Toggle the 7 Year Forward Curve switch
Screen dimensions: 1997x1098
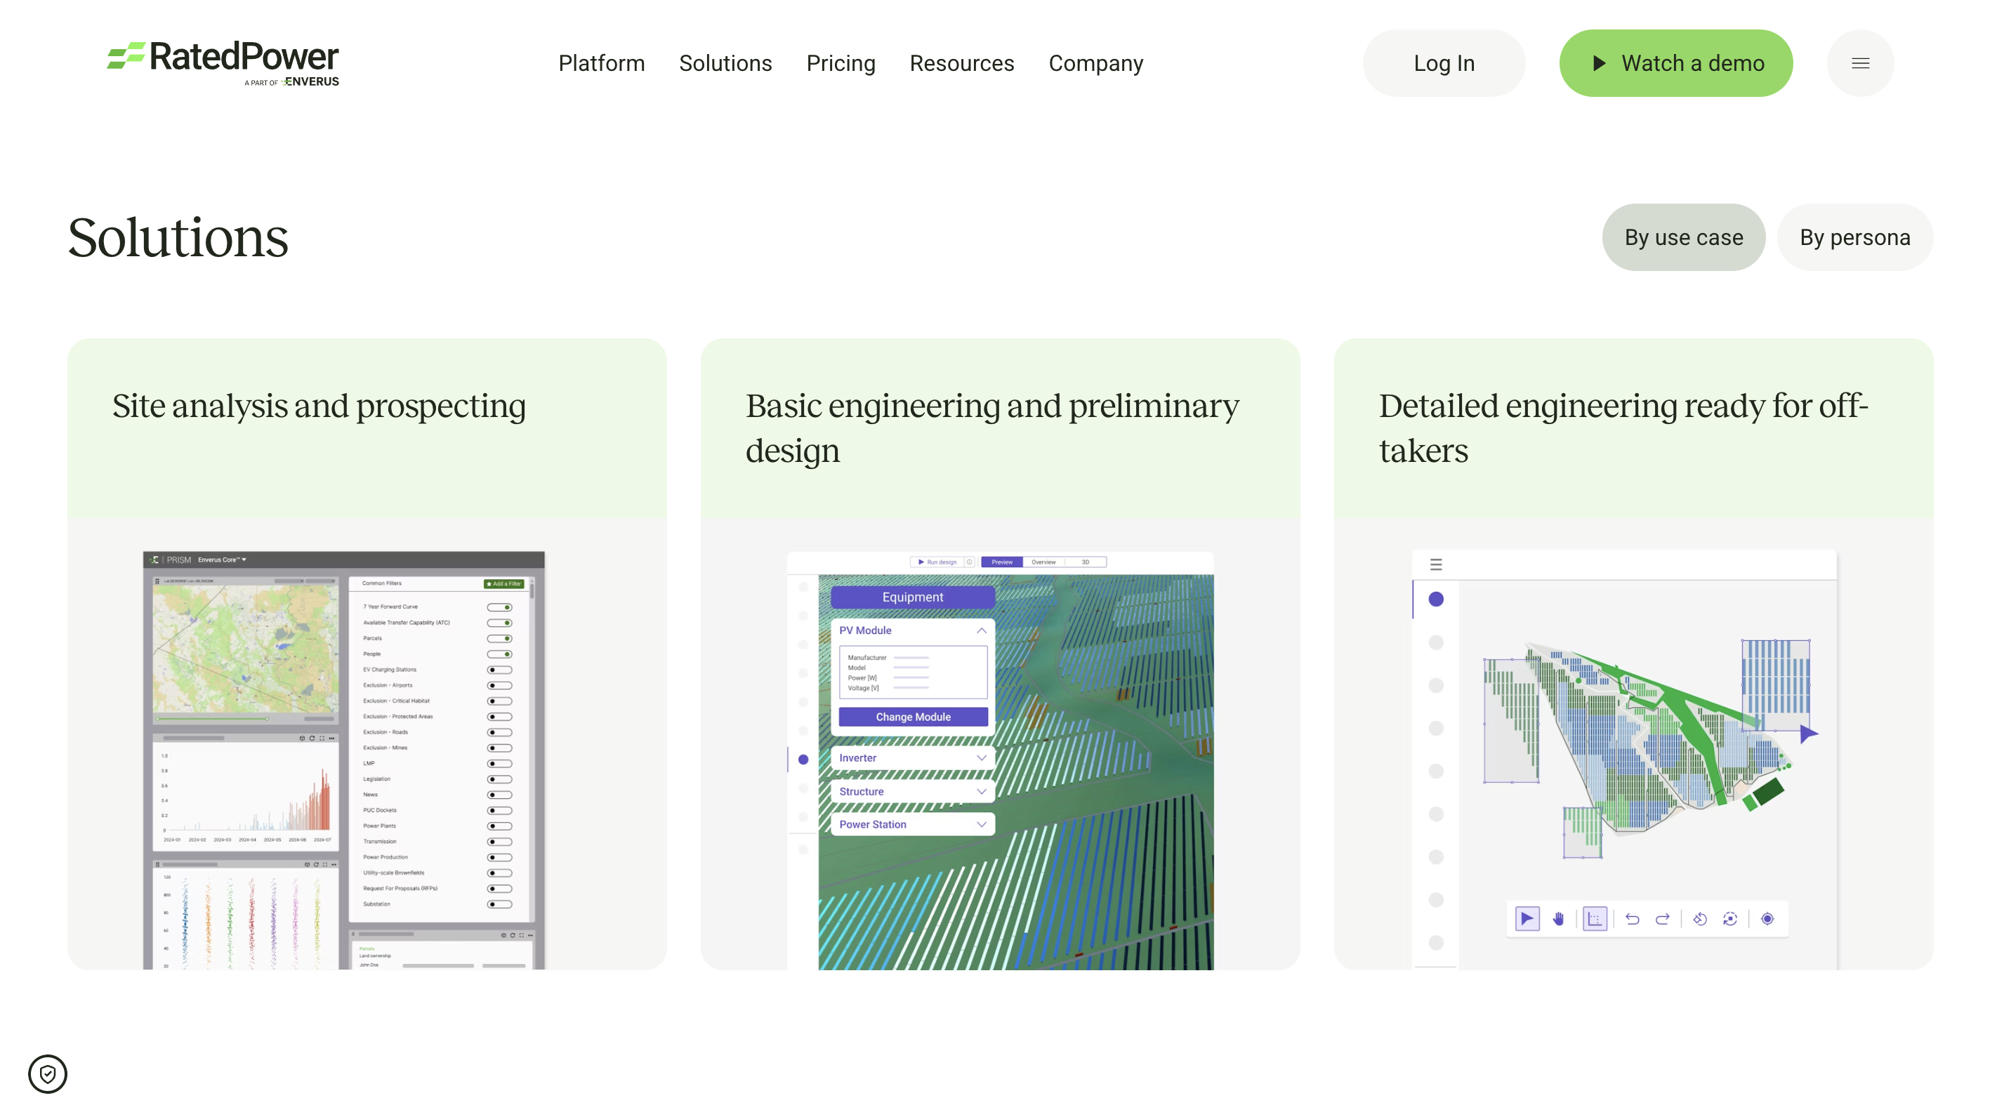click(x=499, y=607)
